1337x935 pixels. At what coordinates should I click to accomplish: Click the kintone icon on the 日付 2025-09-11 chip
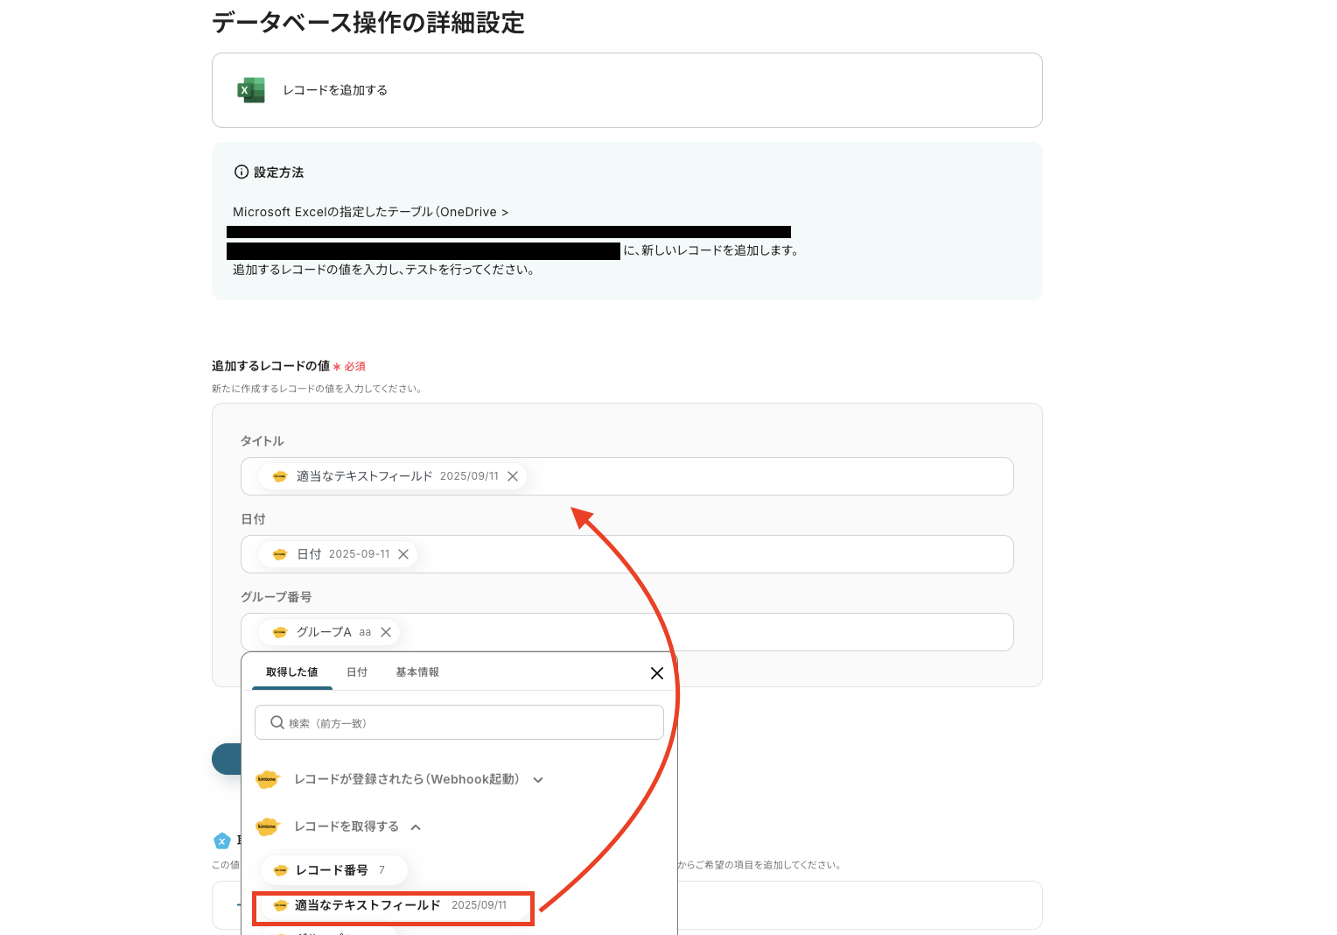point(280,554)
